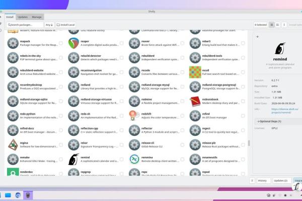Screen dimensions: 302x201
Task: Select the recordmydesktop package entry
Action: pyautogui.click(x=35, y=87)
